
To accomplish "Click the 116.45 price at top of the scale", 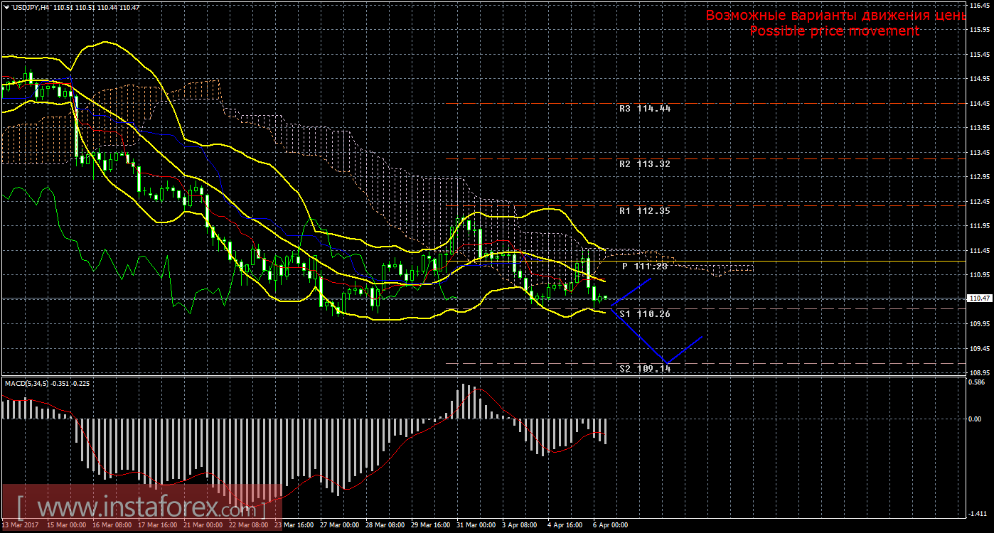I will [980, 5].
